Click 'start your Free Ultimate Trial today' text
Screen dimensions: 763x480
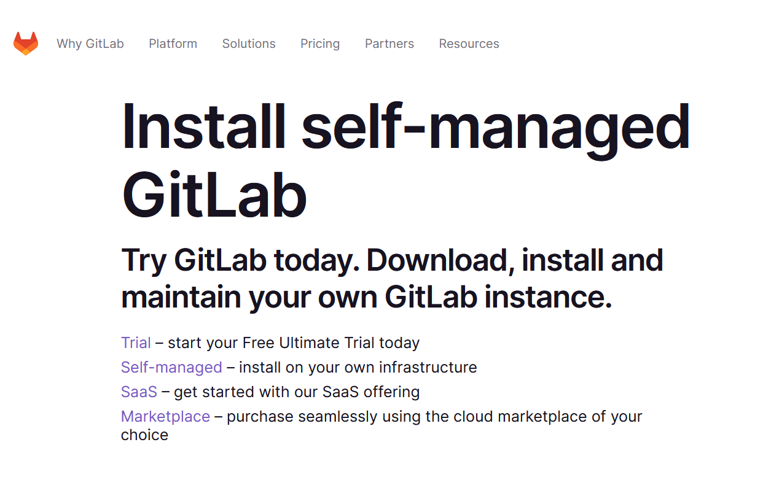click(294, 343)
